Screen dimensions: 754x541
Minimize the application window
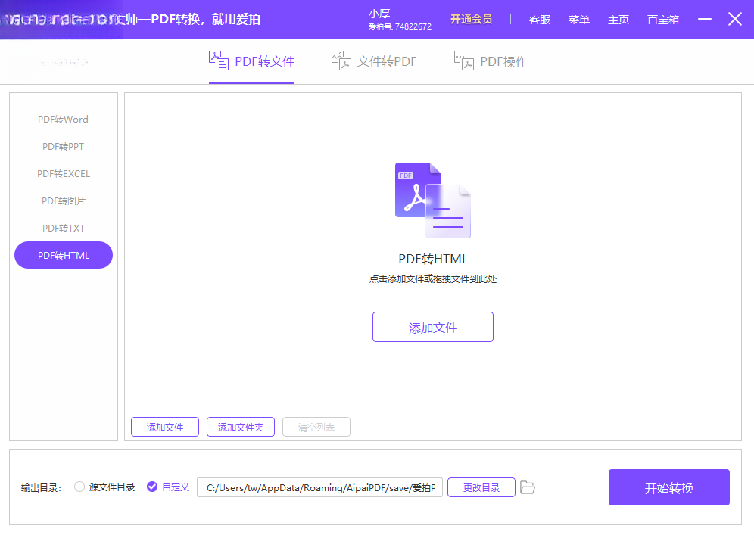[705, 19]
